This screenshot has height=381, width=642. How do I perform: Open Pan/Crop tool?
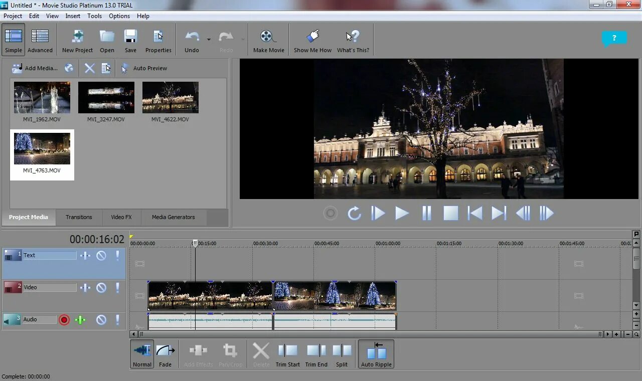point(230,354)
